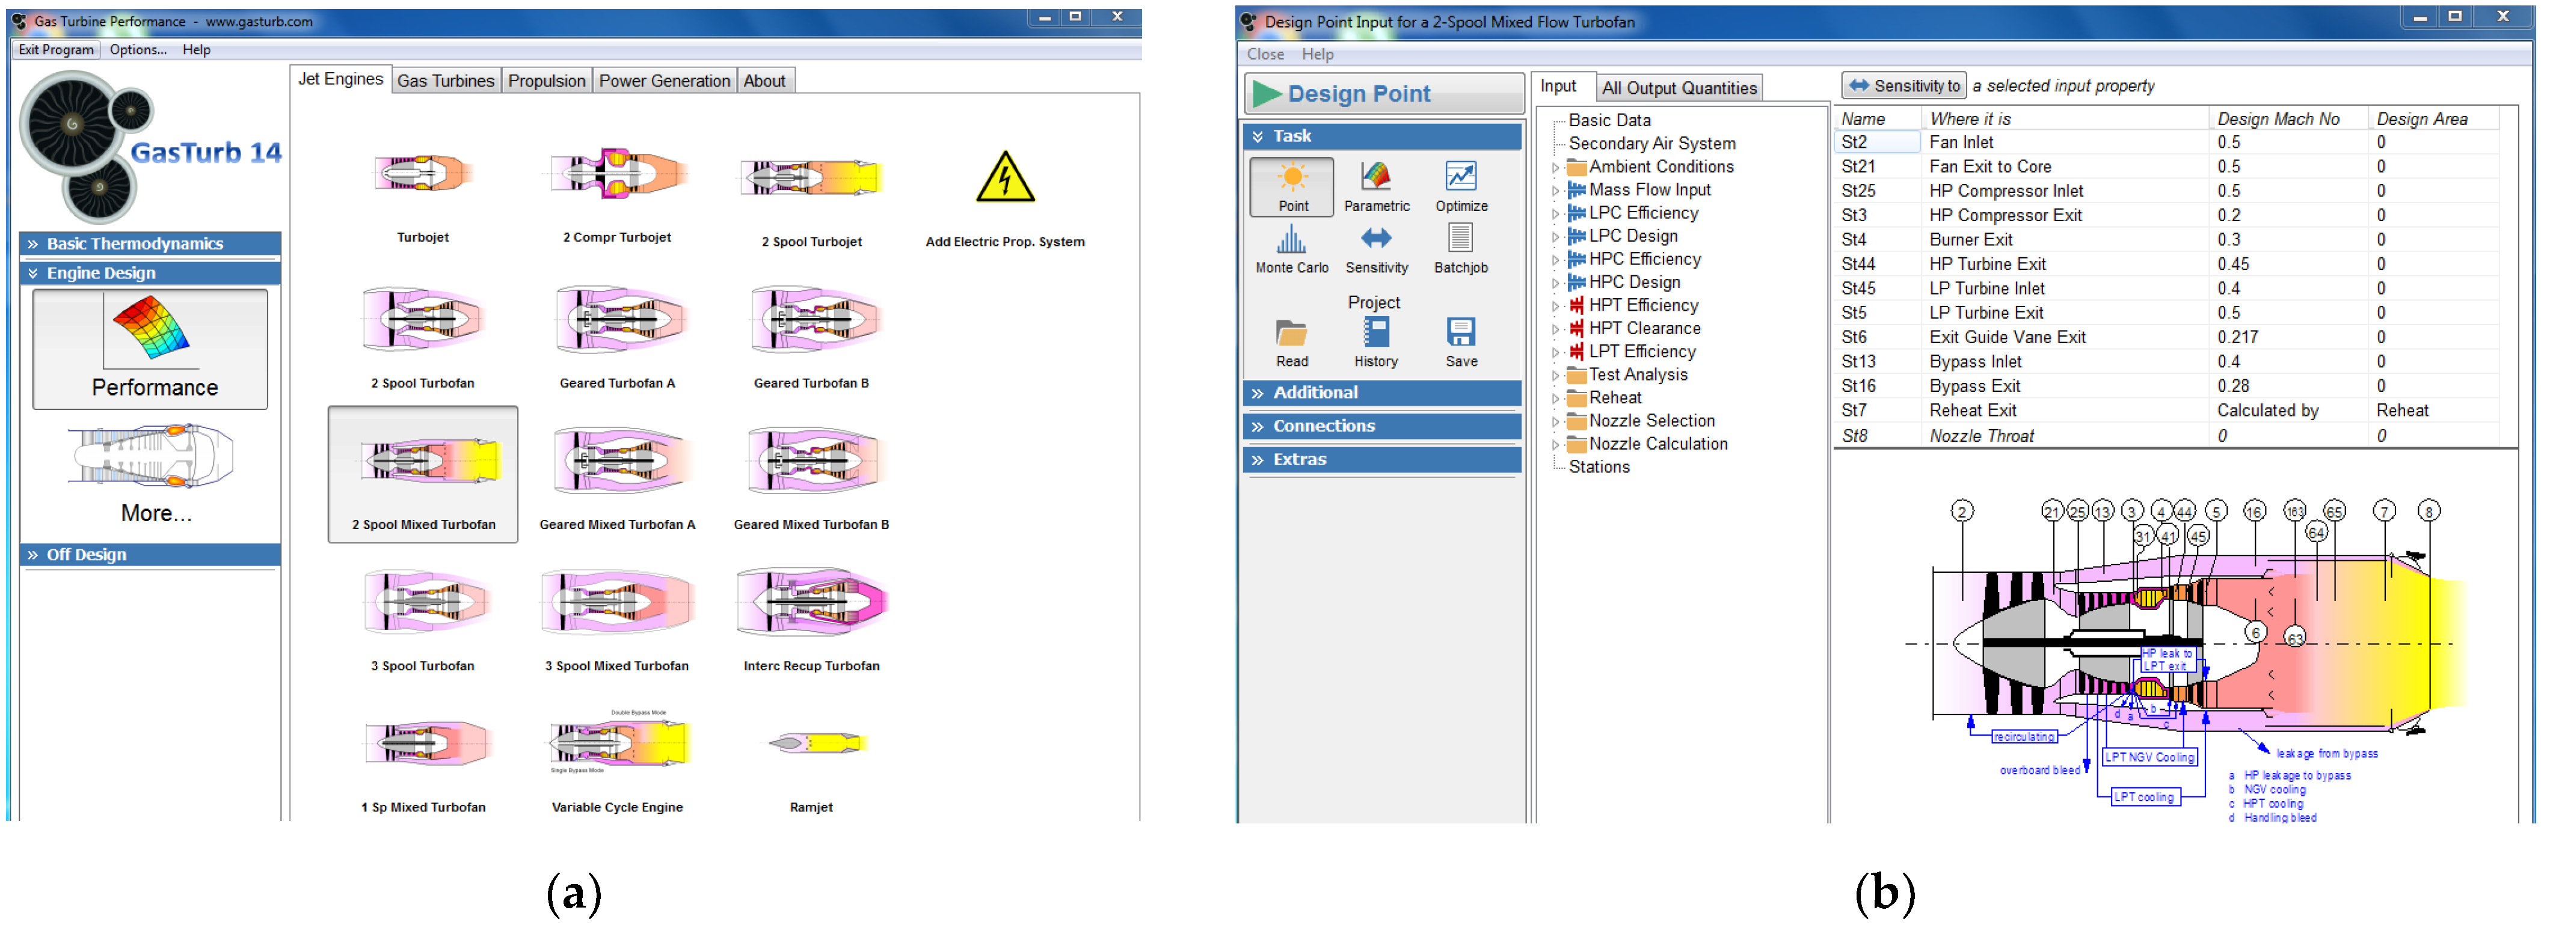Click Add Electric Prop. System icon
The width and height of the screenshot is (2550, 931).
(1005, 178)
